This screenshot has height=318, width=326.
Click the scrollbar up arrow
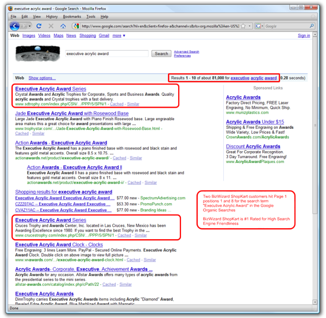pyautogui.click(x=315, y=34)
